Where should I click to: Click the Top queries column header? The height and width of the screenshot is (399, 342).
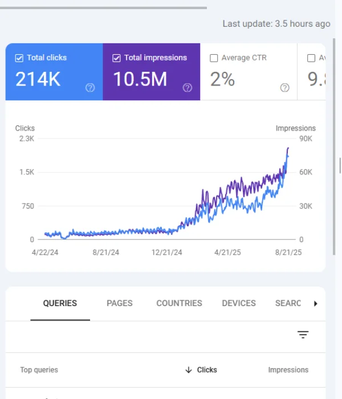coord(39,370)
